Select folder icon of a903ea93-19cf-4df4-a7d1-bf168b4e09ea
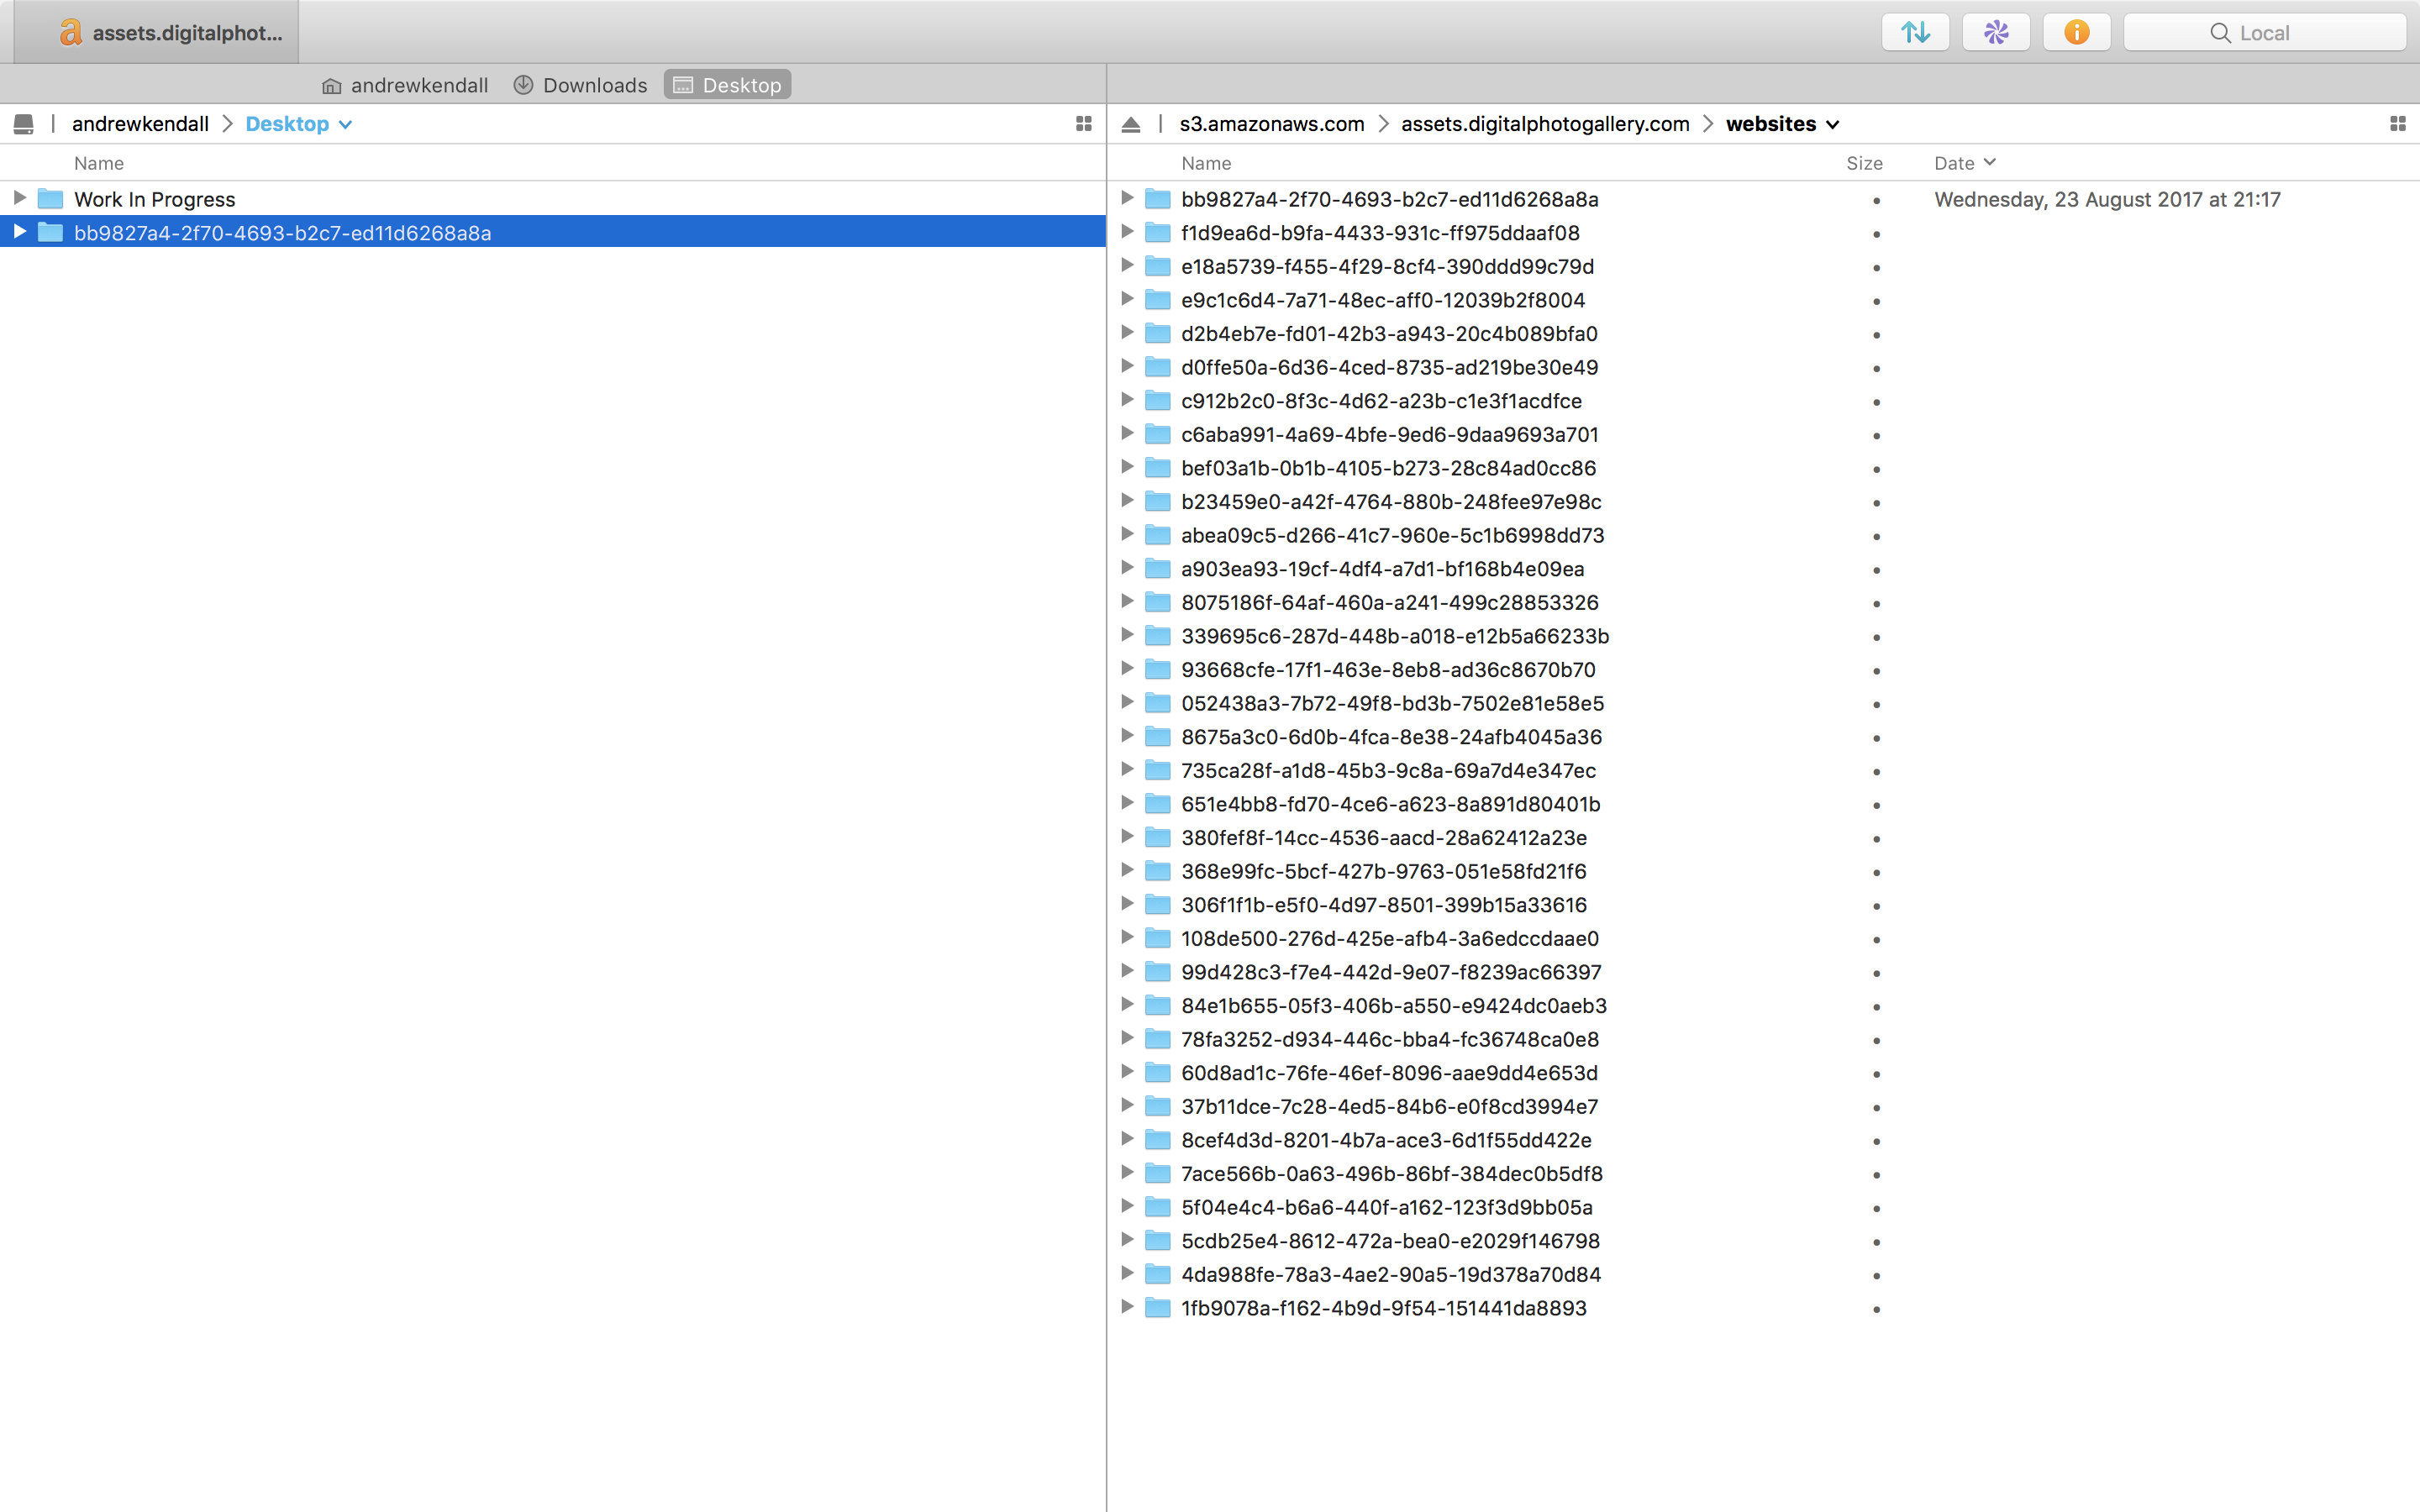The width and height of the screenshot is (2420, 1512). 1157,569
